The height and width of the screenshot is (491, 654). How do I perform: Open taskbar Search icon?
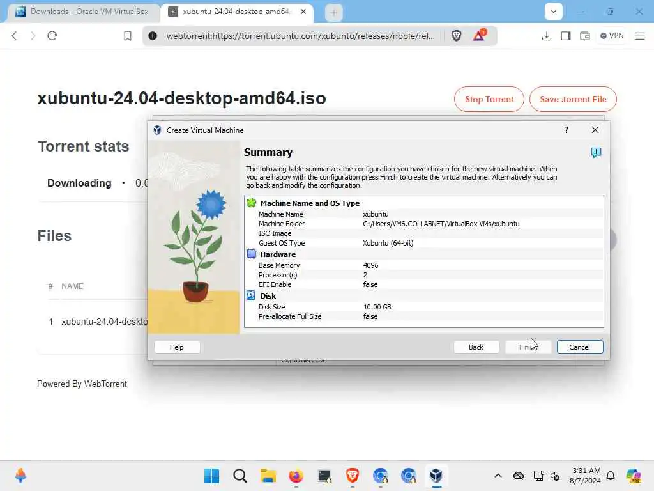pyautogui.click(x=240, y=476)
